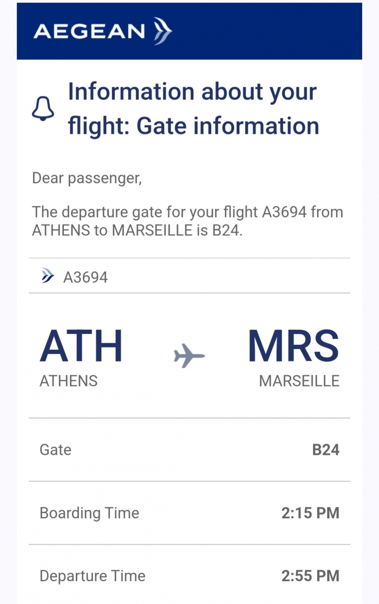Select the 2:15 PM boarding time
379x604 pixels.
point(310,513)
